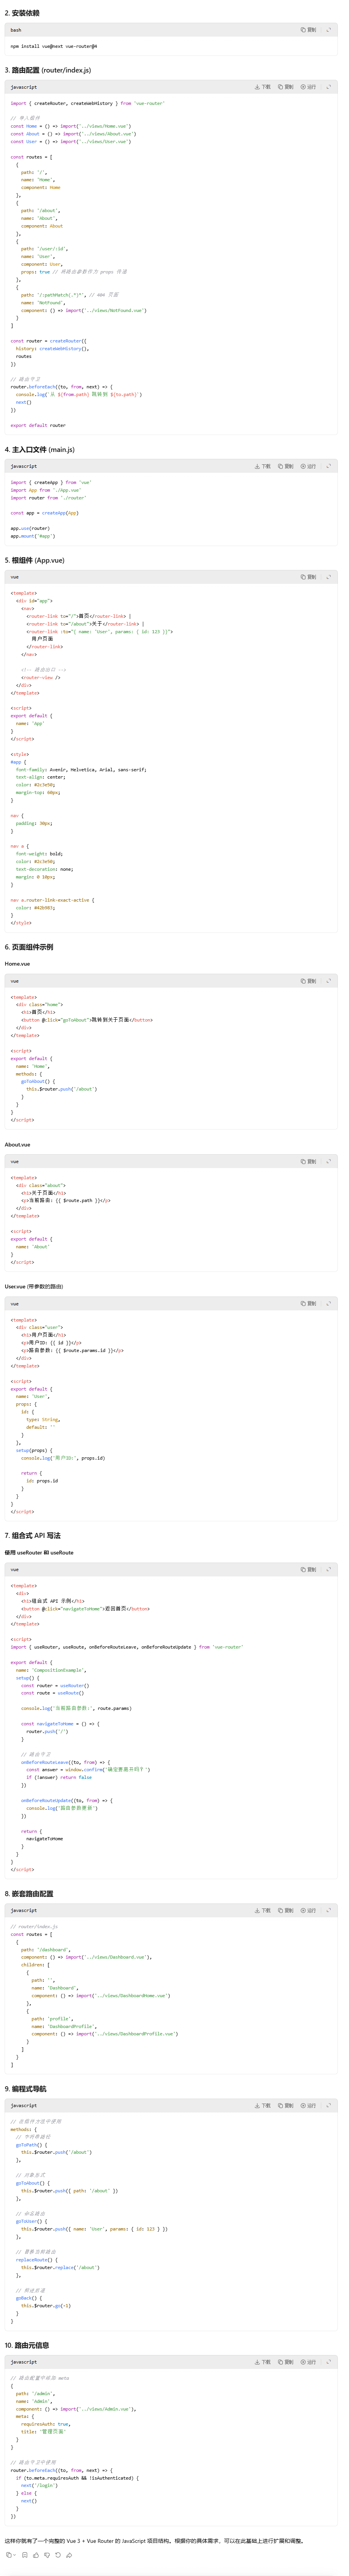Collapse the App.vue code block

[328, 577]
